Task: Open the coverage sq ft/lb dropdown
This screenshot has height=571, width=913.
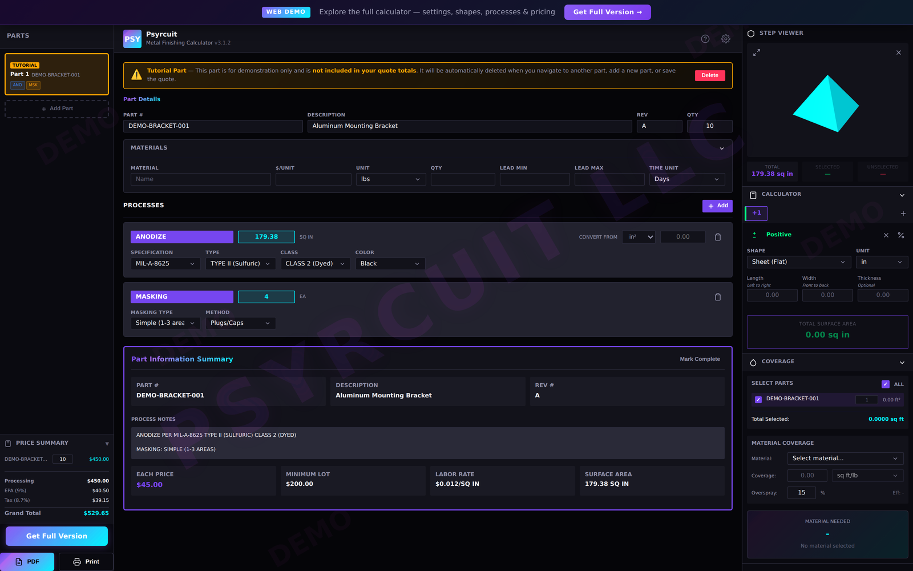Action: tap(868, 476)
